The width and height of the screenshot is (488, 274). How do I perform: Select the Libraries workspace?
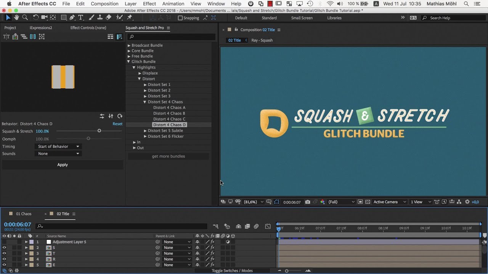[334, 18]
